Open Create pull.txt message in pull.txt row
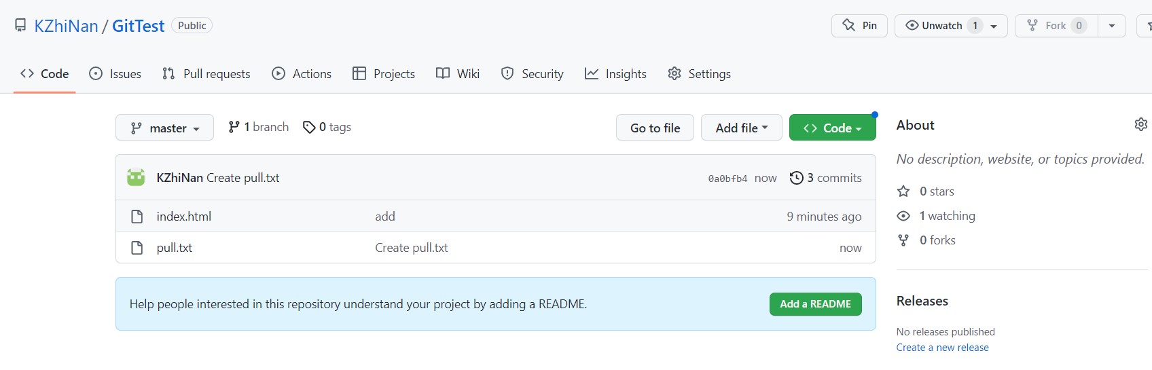 tap(412, 248)
